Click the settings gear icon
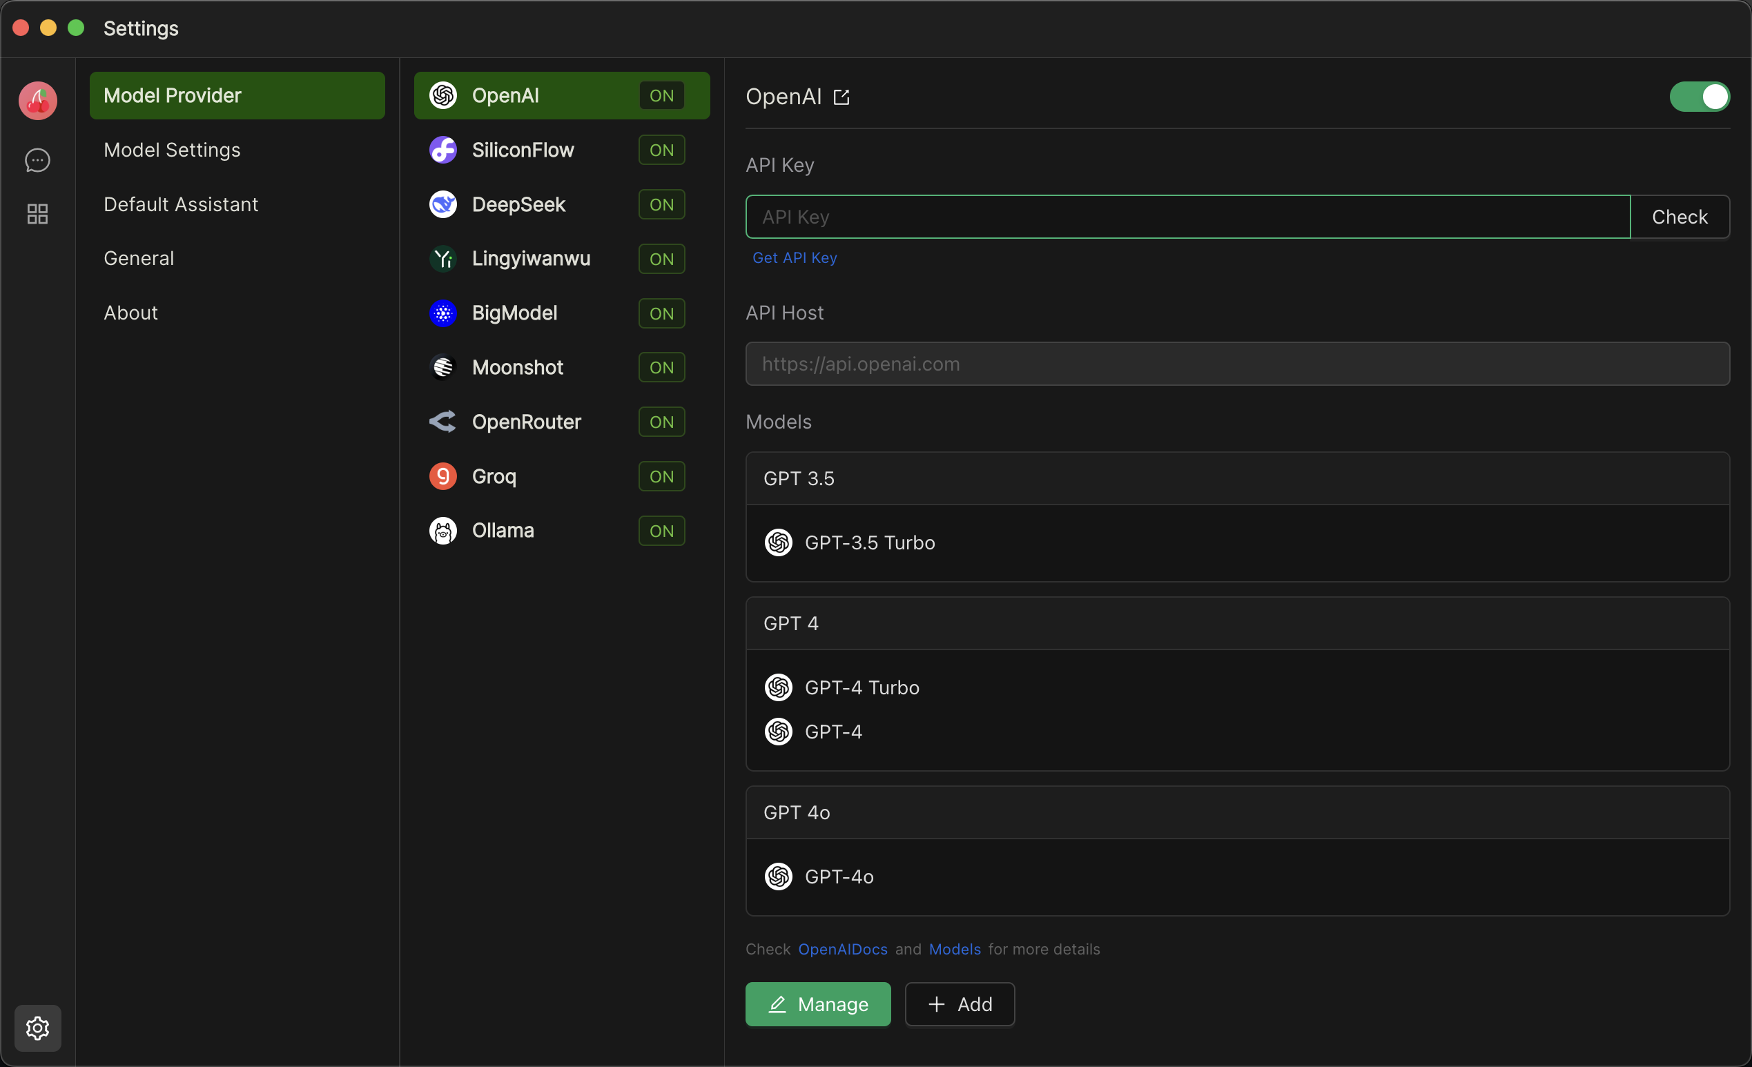 coord(38,1028)
